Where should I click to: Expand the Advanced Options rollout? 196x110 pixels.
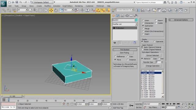[181, 20]
